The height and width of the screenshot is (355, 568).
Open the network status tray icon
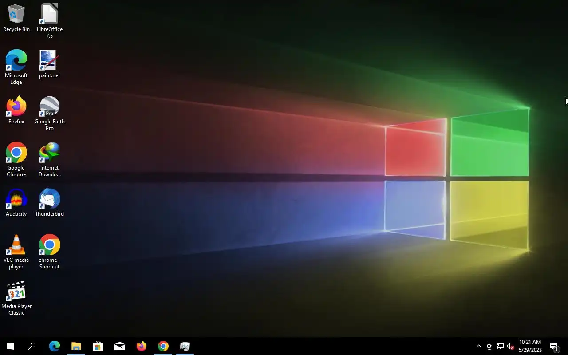tap(500, 346)
